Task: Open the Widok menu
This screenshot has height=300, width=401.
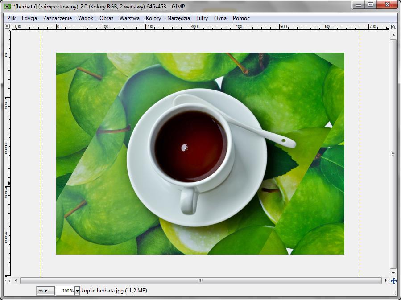Action: [x=85, y=18]
